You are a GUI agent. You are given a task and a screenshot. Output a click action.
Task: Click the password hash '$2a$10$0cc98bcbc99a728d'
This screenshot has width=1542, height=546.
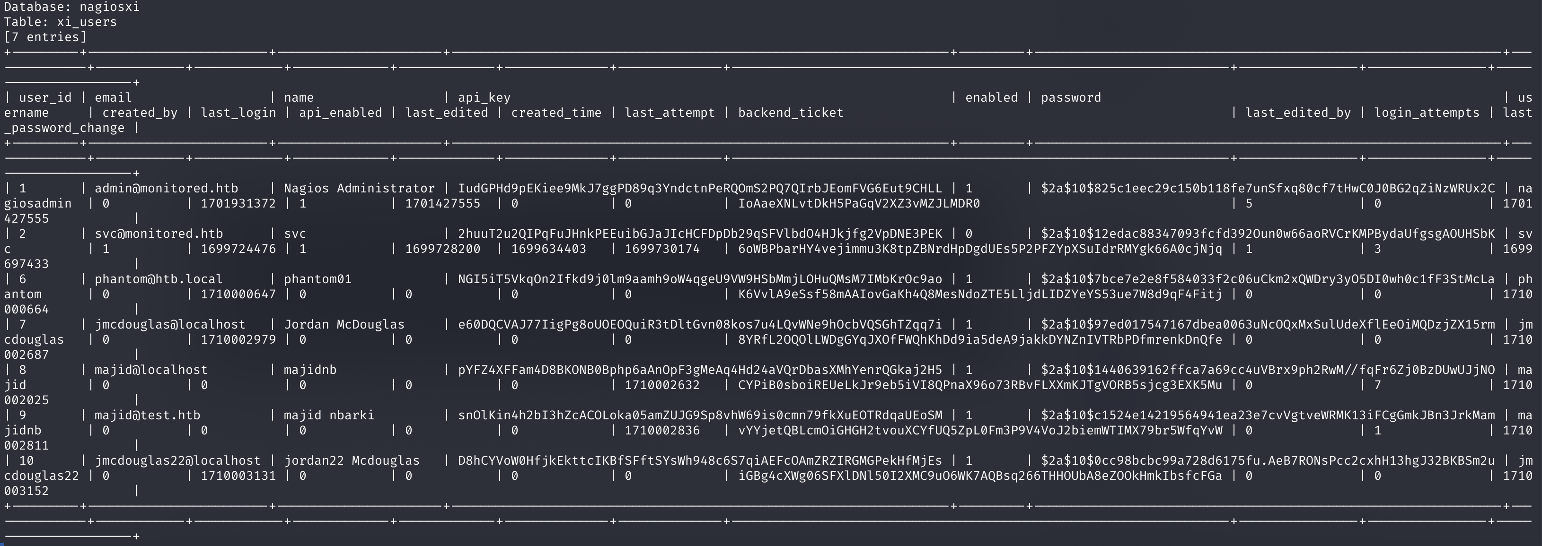coord(1268,461)
